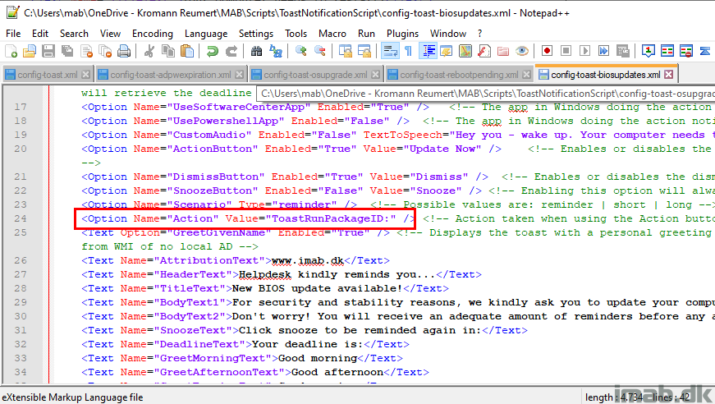The image size is (715, 404).
Task: Open the user-defined language lightning icon
Action: pyautogui.click(x=447, y=51)
